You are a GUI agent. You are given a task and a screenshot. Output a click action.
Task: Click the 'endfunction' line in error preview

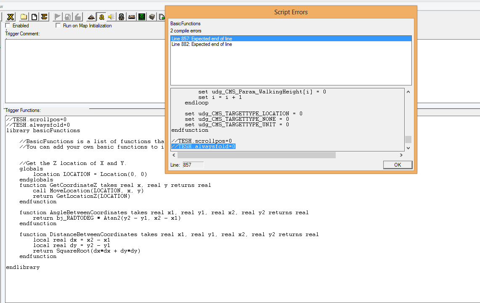click(x=190, y=130)
